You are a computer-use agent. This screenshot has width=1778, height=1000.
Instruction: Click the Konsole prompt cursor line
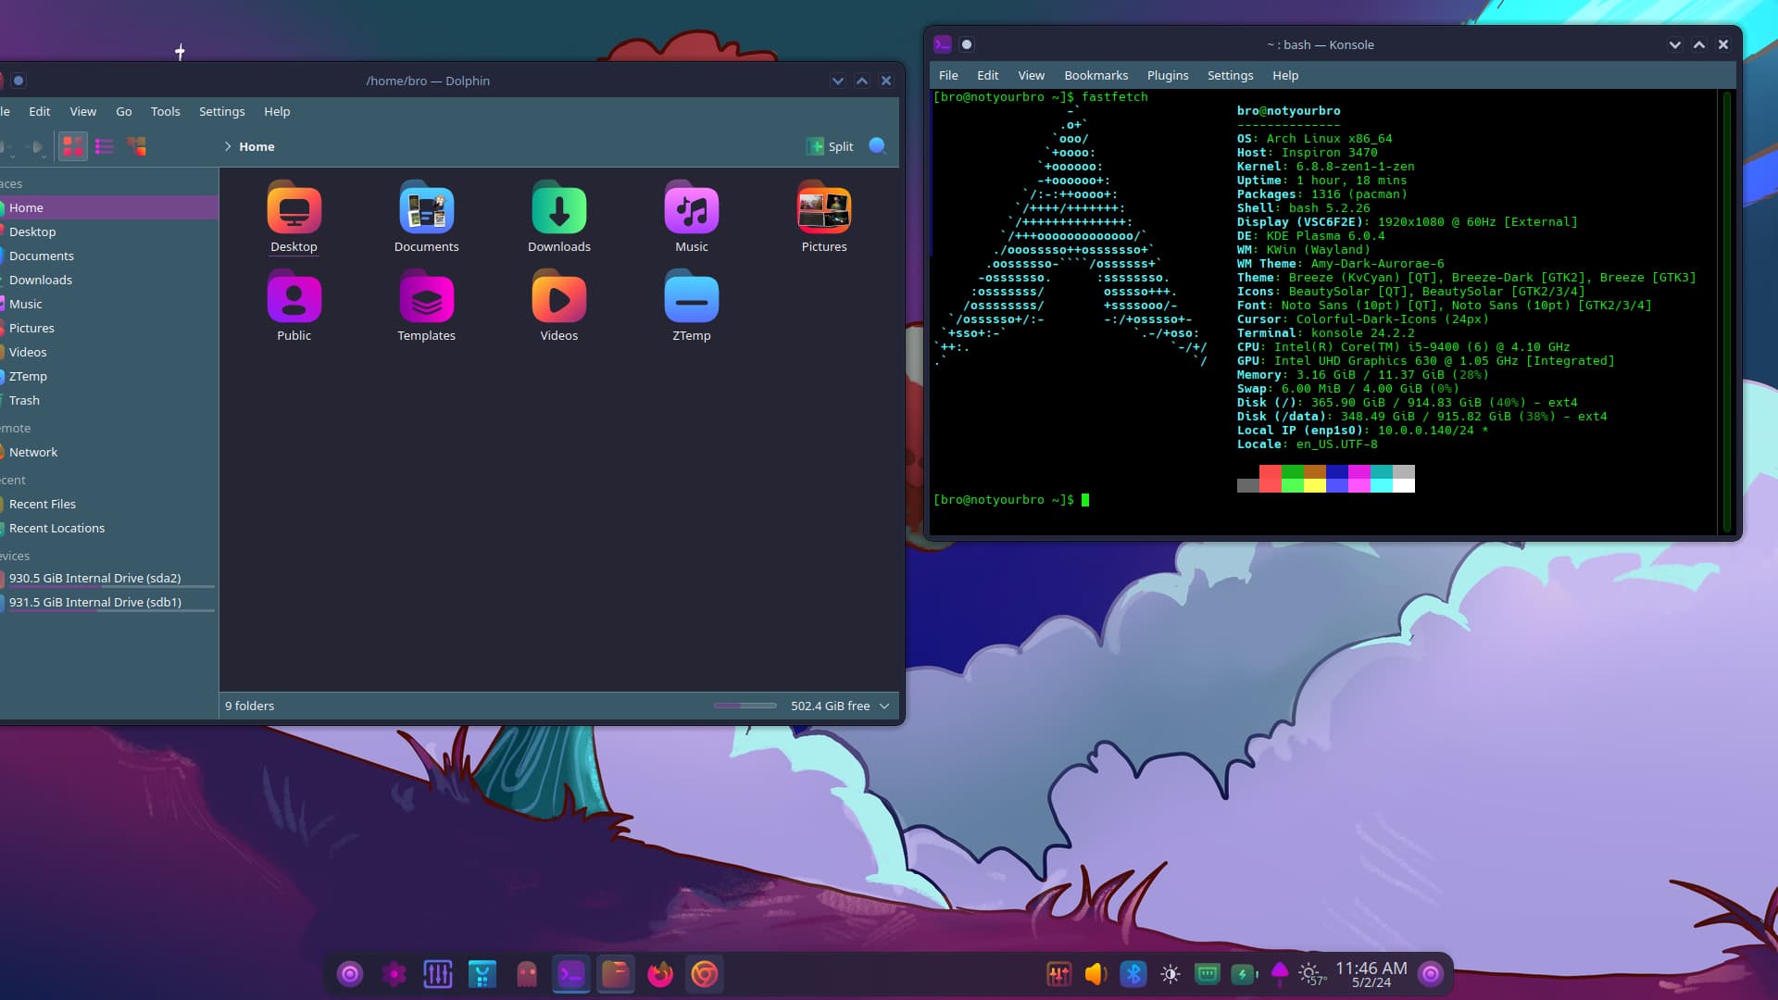click(1011, 500)
